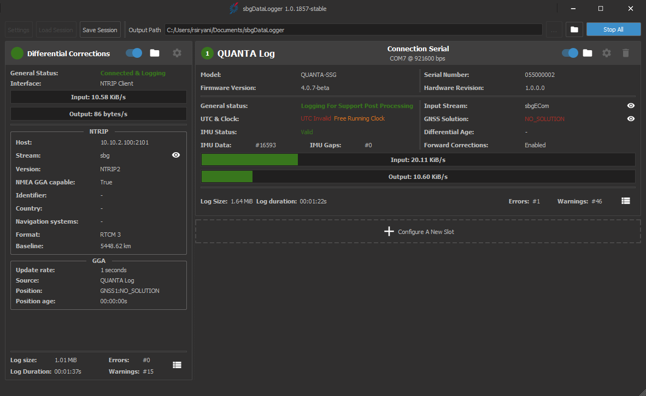The width and height of the screenshot is (646, 396).
Task: Click hardware revision 1.0.0.0
Action: (x=535, y=88)
